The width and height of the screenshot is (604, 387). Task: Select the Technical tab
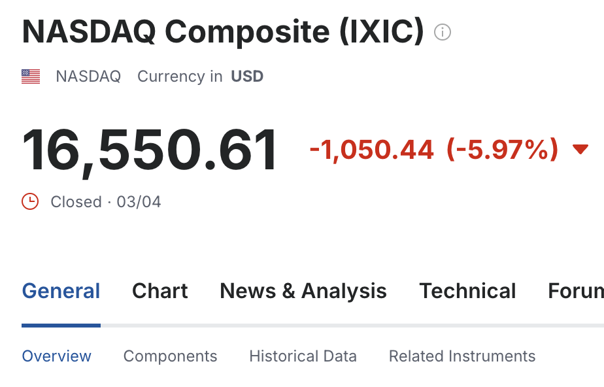pyautogui.click(x=467, y=291)
